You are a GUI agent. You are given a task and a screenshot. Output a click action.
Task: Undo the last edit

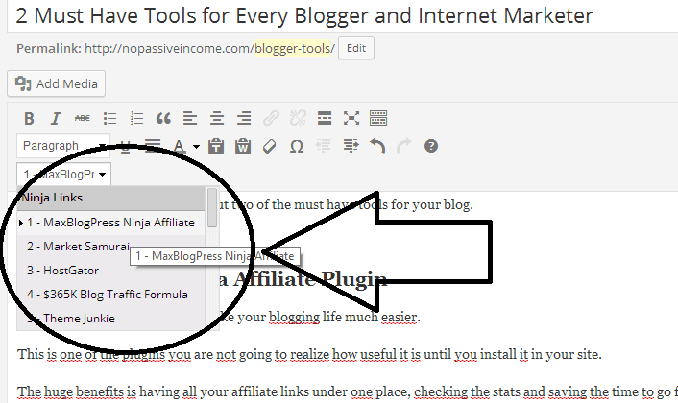pos(377,146)
